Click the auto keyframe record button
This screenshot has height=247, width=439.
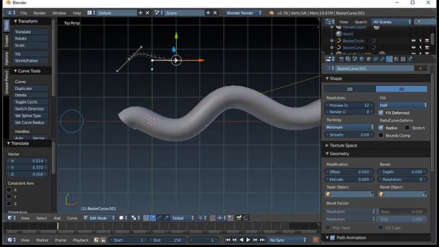[x=316, y=240]
